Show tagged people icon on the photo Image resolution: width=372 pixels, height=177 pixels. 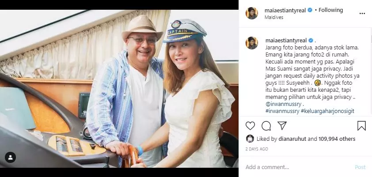[x=10, y=157]
